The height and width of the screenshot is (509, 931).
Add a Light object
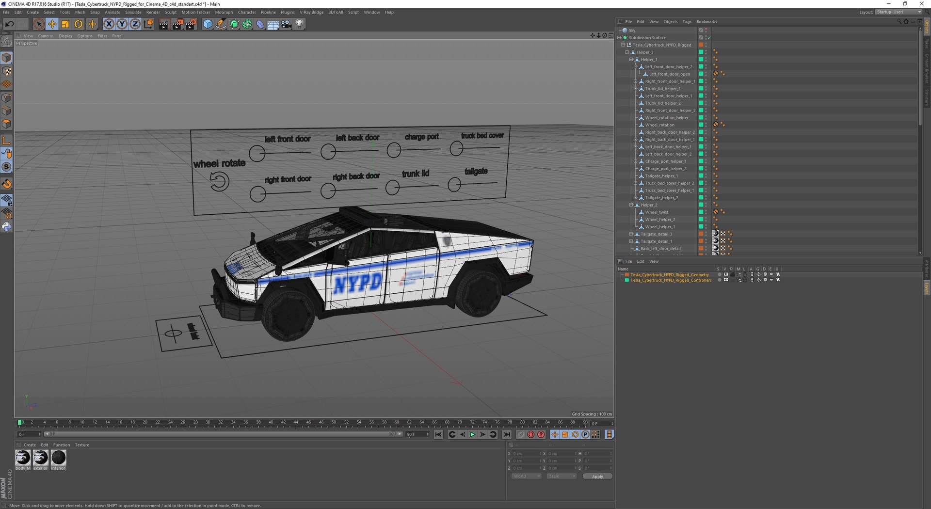300,24
